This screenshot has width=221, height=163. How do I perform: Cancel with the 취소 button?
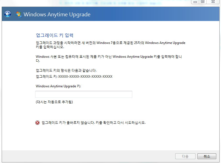pyautogui.click(x=207, y=156)
